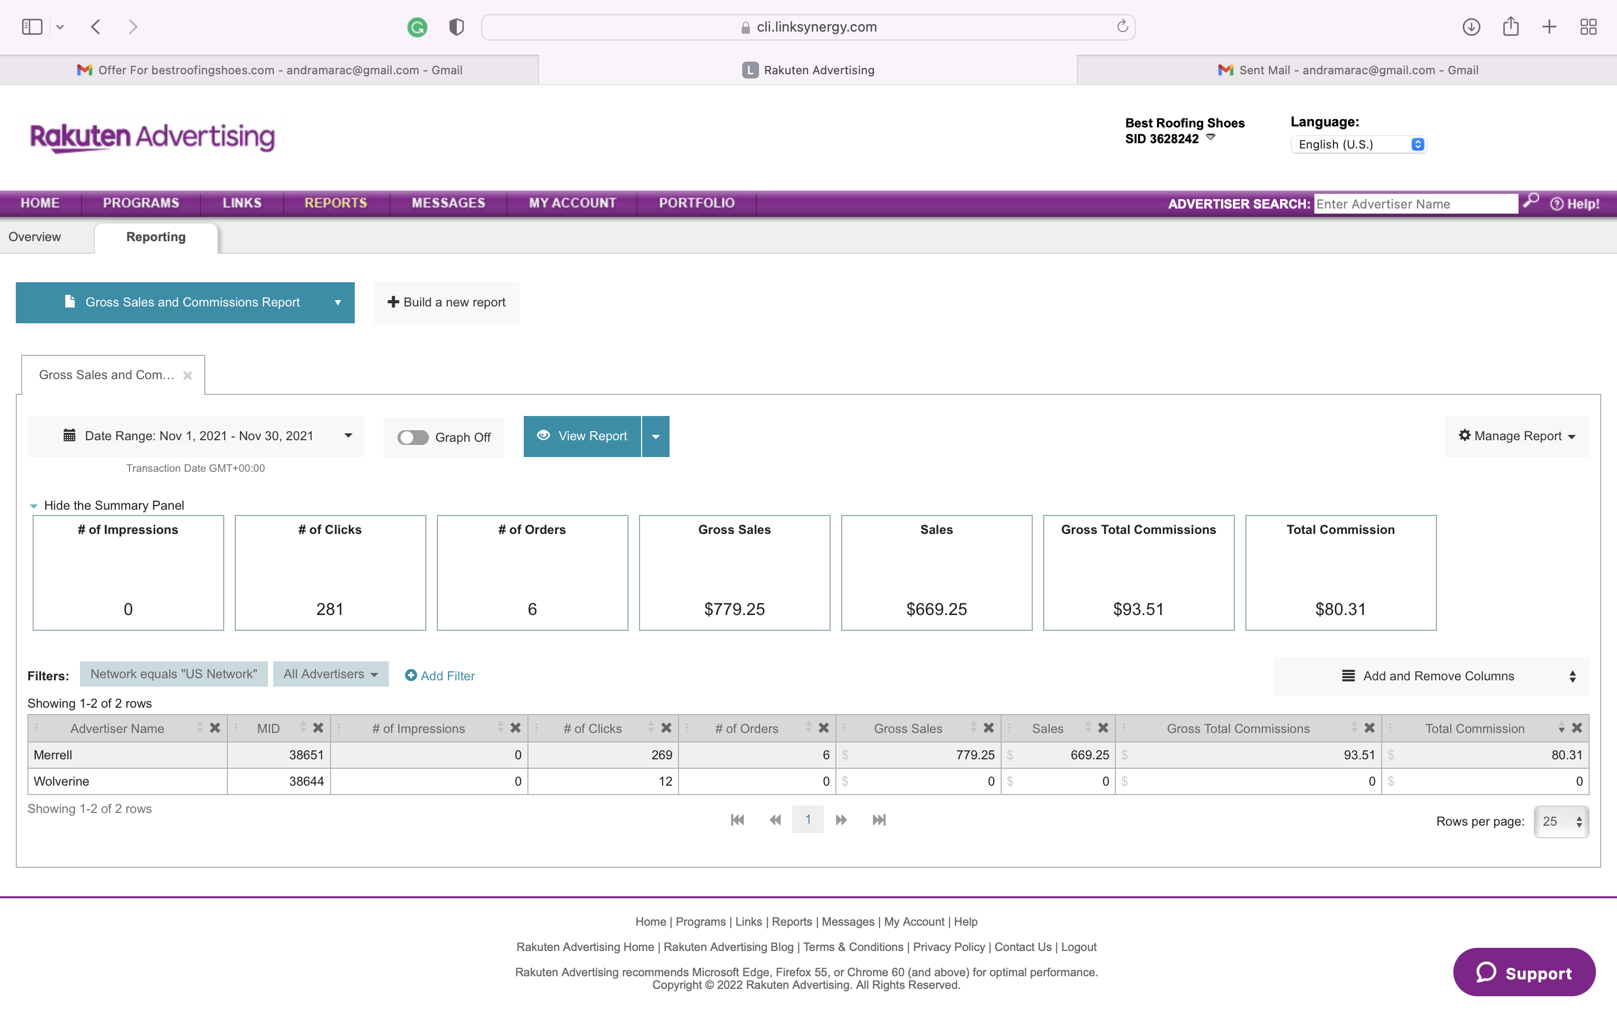Open Safari sidebar toggle icon
1617x1011 pixels.
tap(32, 27)
